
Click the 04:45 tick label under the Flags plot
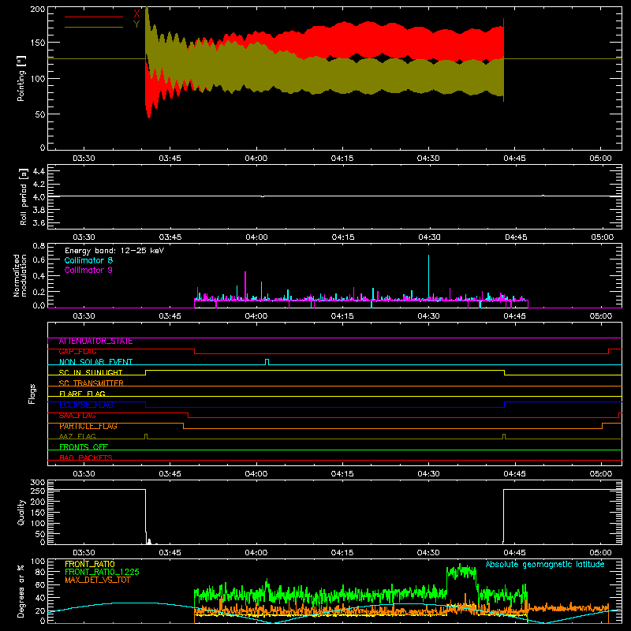(514, 474)
